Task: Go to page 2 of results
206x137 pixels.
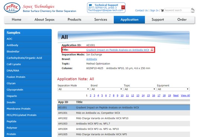Action: (90, 96)
